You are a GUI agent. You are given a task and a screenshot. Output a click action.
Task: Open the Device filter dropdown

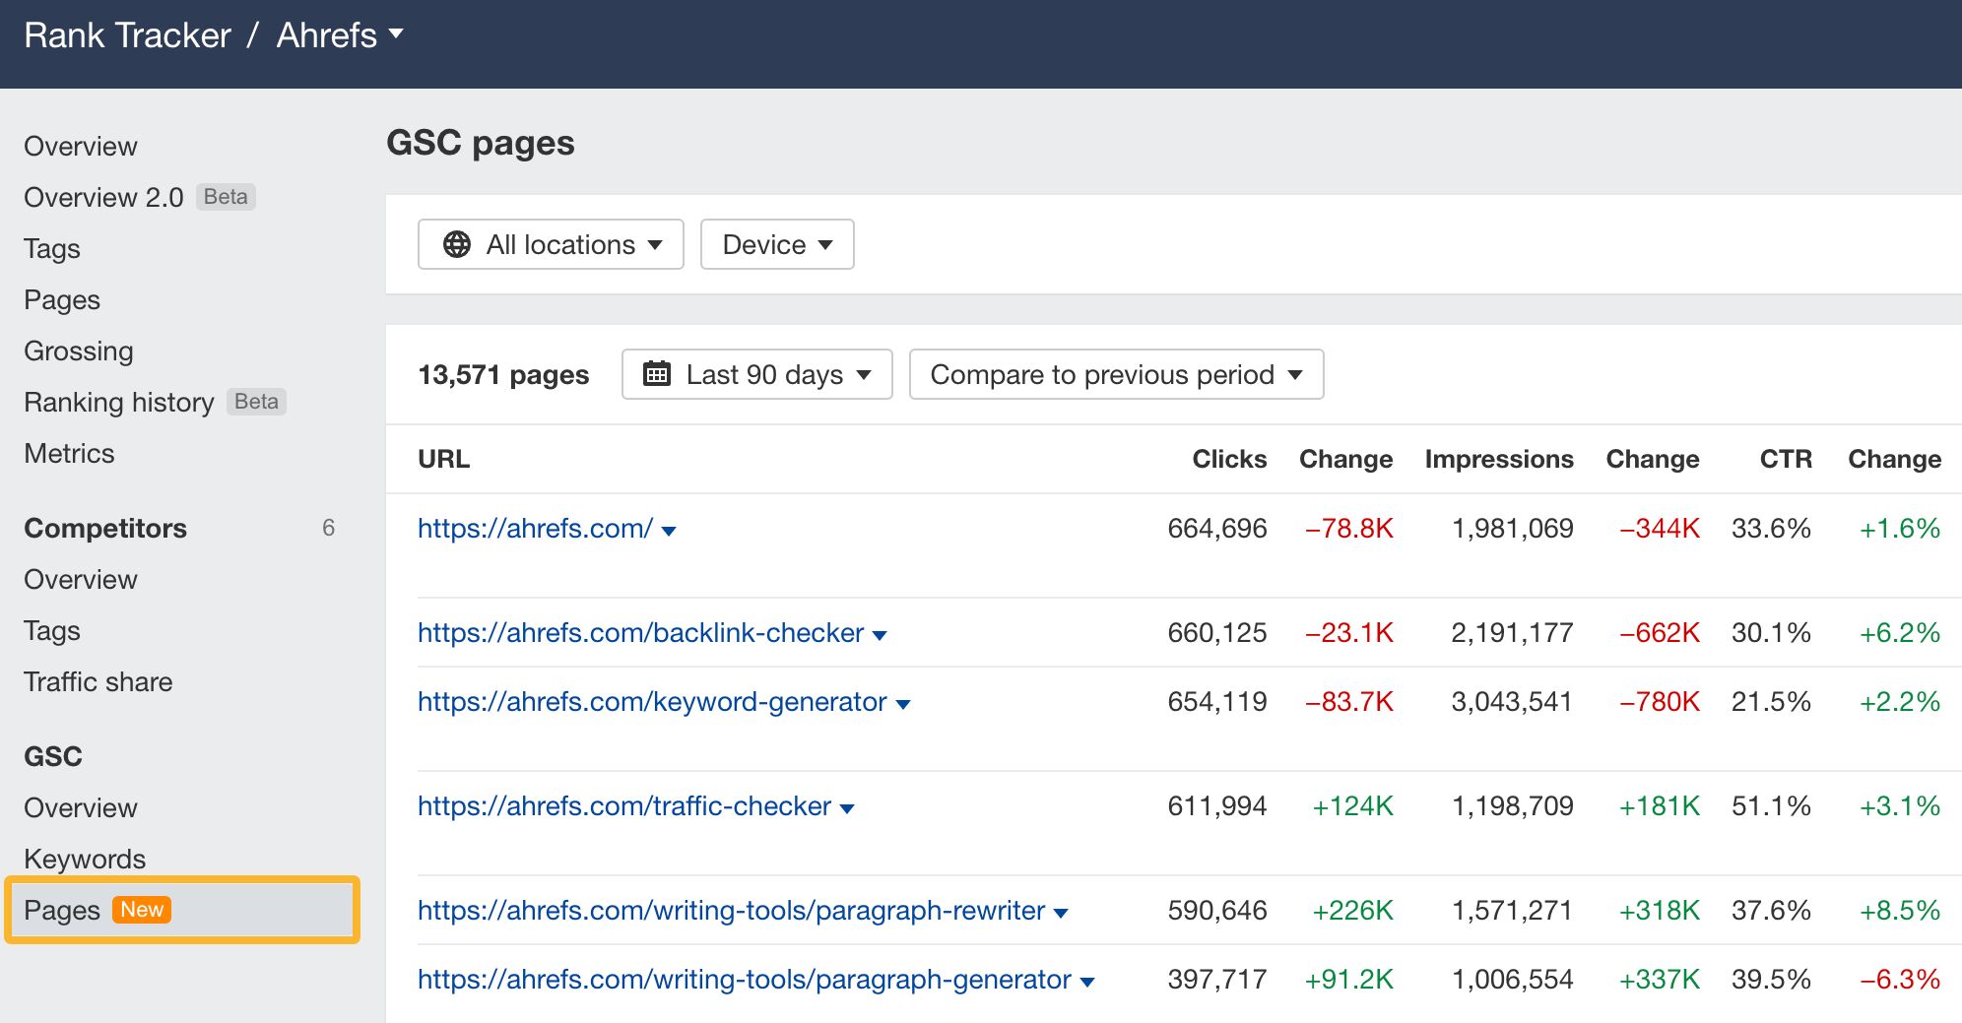click(777, 244)
